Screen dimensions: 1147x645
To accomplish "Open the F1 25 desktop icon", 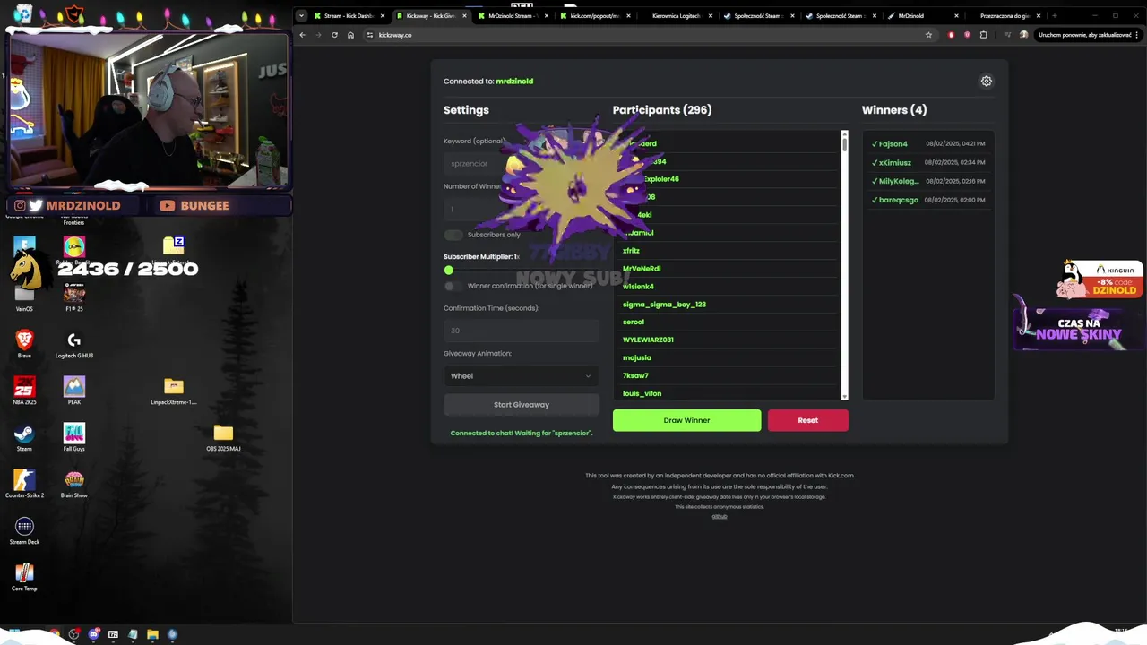I will tap(74, 297).
